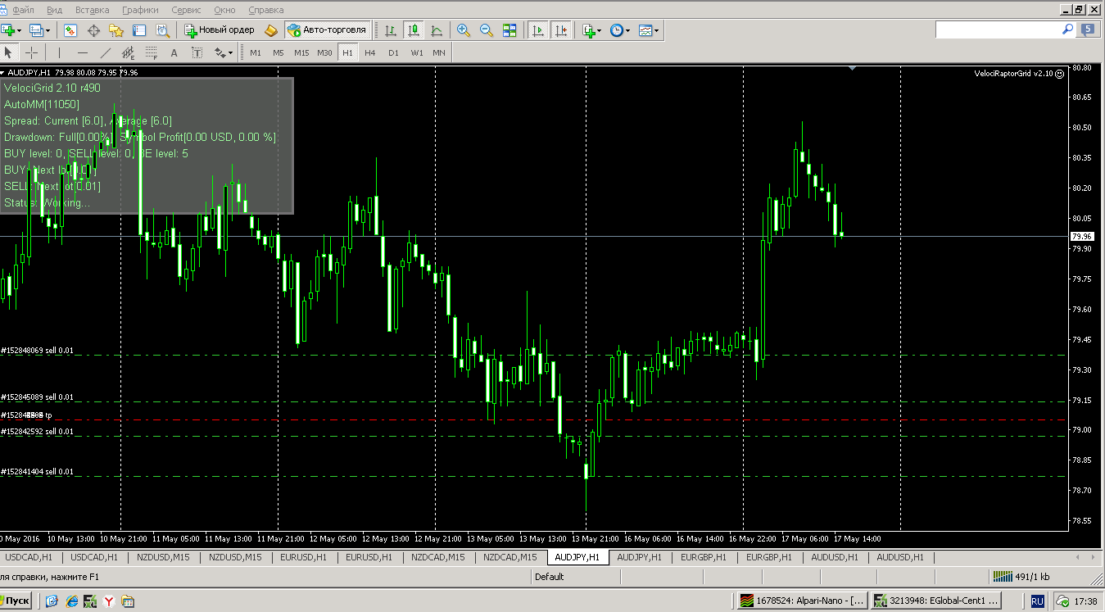Viewport: 1105px width, 612px height.
Task: Zoom in on the chart
Action: 464,30
